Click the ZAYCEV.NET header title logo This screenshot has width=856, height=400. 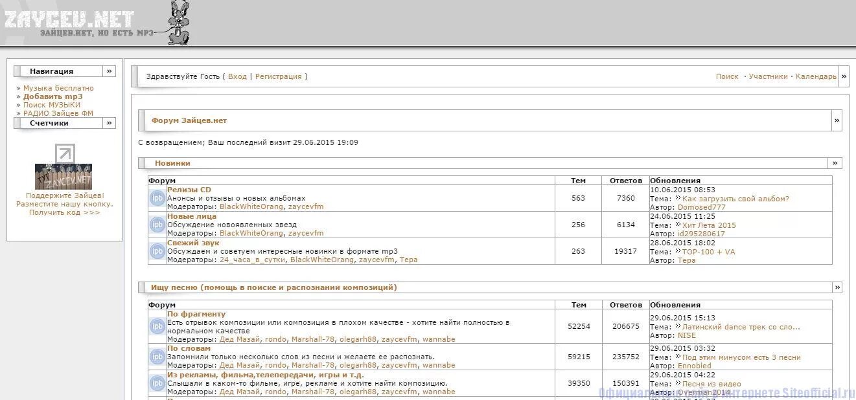pyautogui.click(x=69, y=20)
